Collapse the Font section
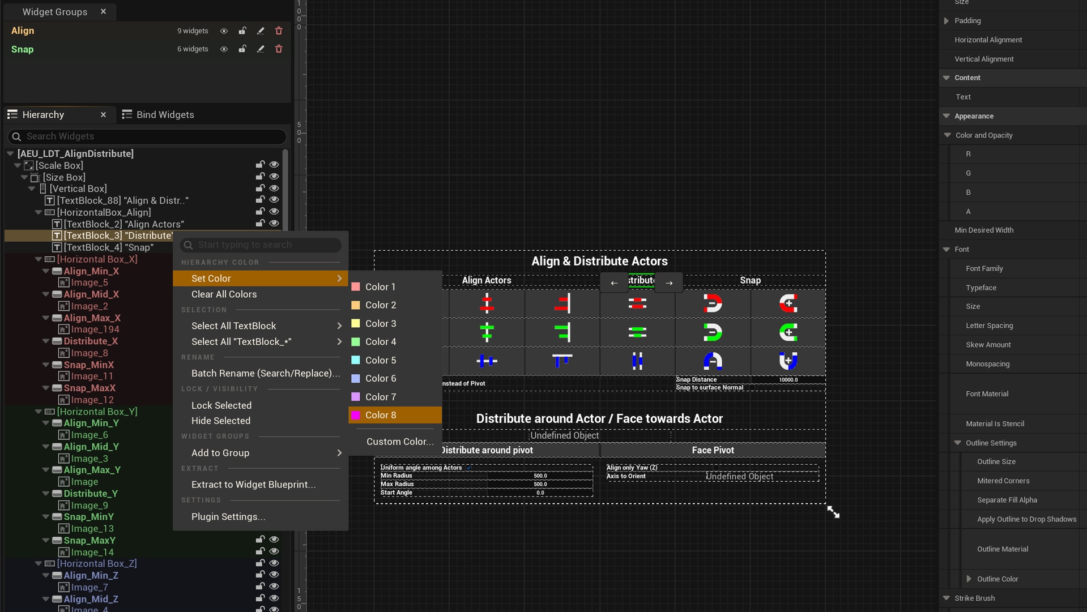Viewport: 1087px width, 612px height. pyautogui.click(x=947, y=249)
